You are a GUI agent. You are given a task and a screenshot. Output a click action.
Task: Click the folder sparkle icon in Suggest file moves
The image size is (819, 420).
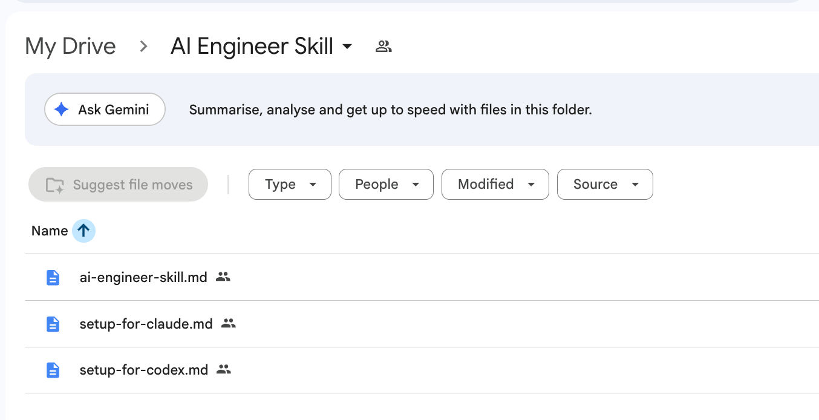tap(55, 185)
